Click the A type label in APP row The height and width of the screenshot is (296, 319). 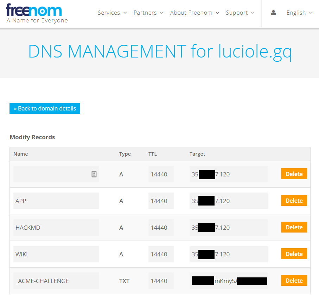pyautogui.click(x=121, y=201)
